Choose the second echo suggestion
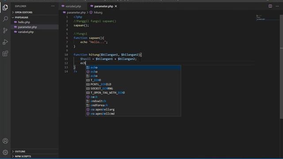 (x=133, y=72)
